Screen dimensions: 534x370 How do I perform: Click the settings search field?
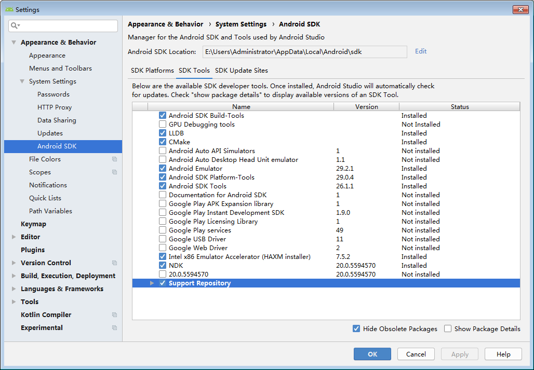[63, 26]
